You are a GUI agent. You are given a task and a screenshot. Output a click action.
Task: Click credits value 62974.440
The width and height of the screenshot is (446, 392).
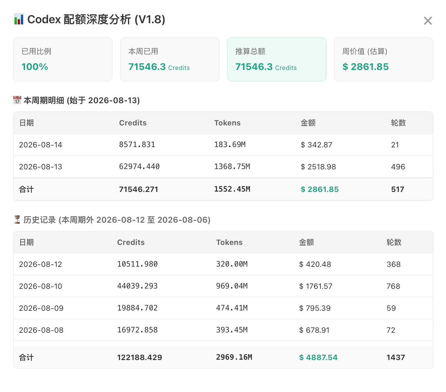(x=139, y=167)
